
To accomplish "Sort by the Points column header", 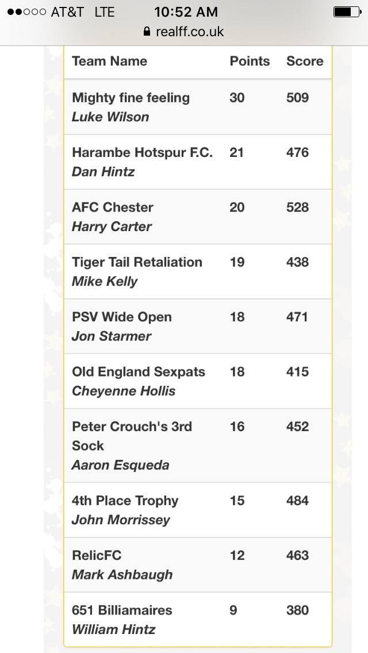I will tap(250, 61).
